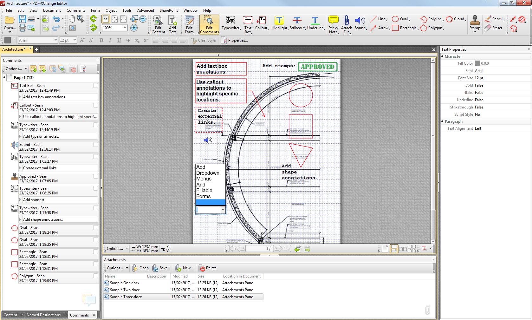Select the Sample Two.docx attachment
532x320 pixels.
(125, 290)
